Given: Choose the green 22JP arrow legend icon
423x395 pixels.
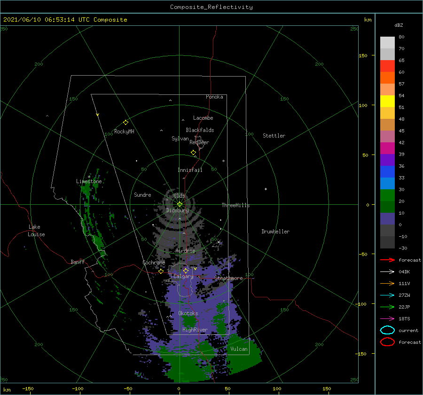Looking at the screenshot, I should click(387, 307).
